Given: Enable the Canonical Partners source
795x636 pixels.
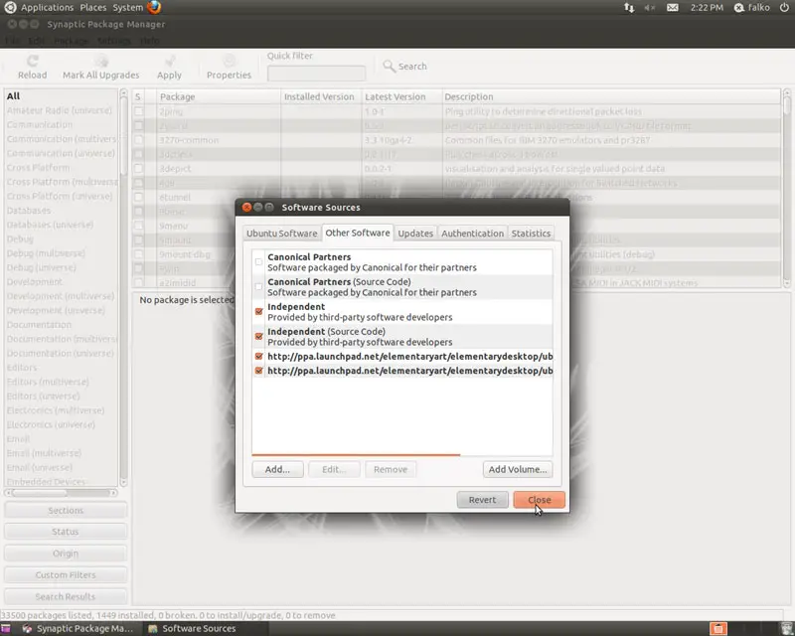Looking at the screenshot, I should pyautogui.click(x=258, y=262).
